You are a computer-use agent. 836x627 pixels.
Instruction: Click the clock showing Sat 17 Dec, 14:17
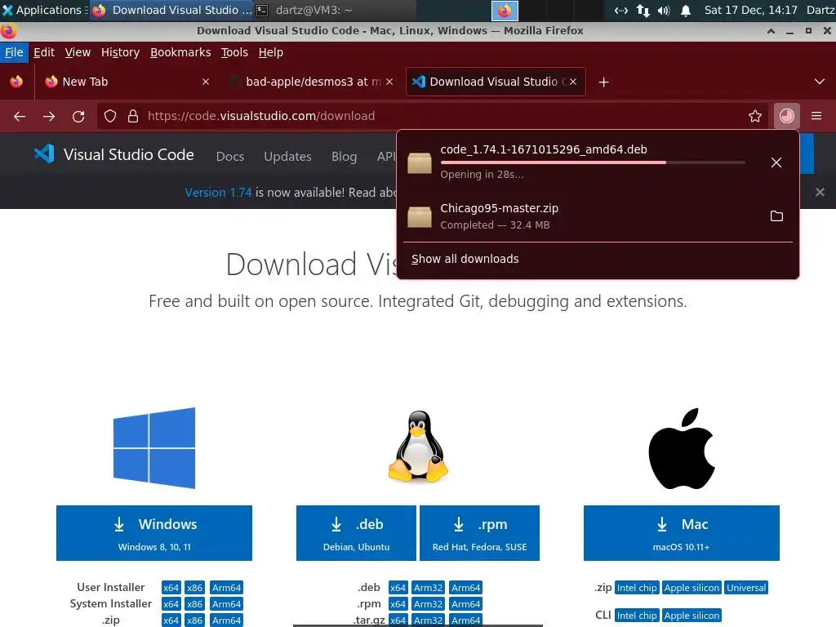point(750,10)
